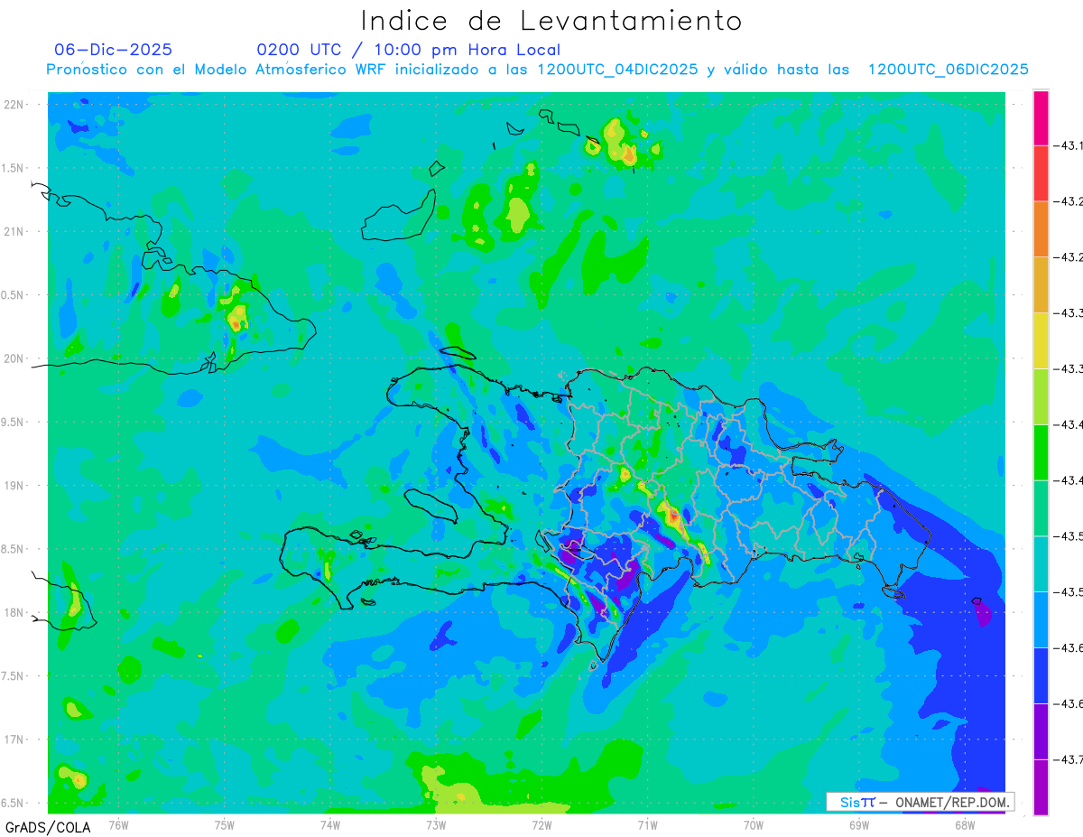
Task: Click the '74W' longitude label
Action: (x=330, y=823)
